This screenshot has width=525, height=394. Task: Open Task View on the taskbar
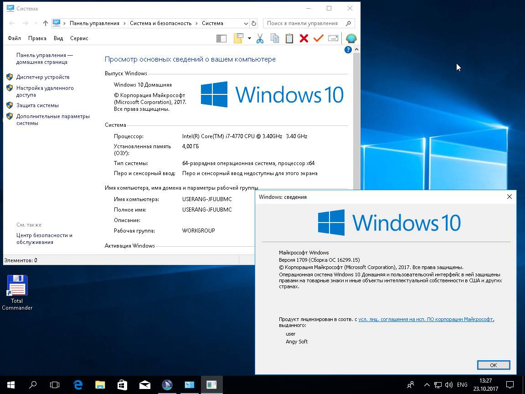55,384
